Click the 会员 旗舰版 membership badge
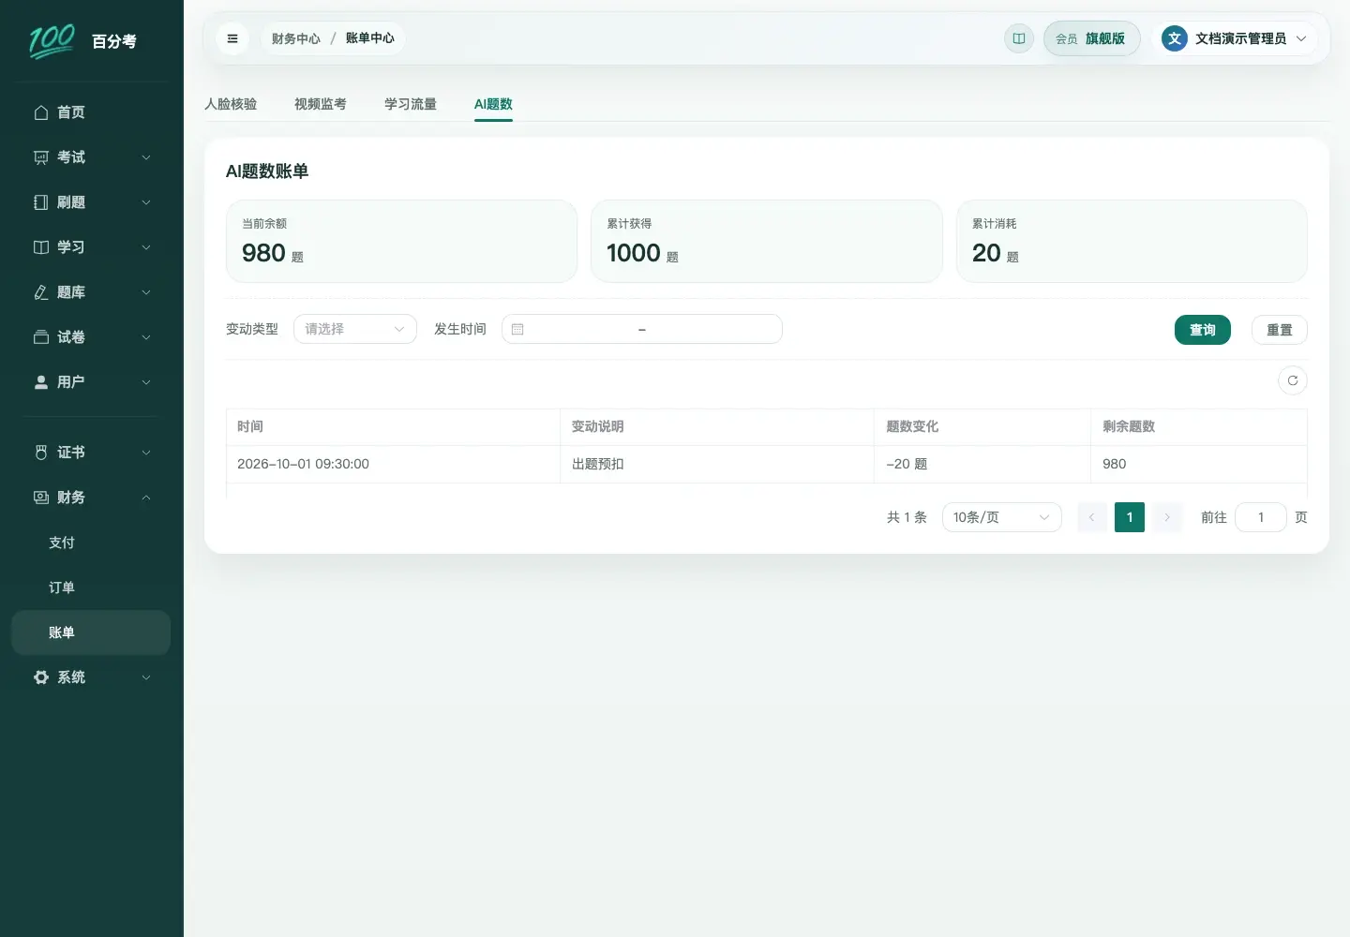The image size is (1350, 937). [1091, 38]
